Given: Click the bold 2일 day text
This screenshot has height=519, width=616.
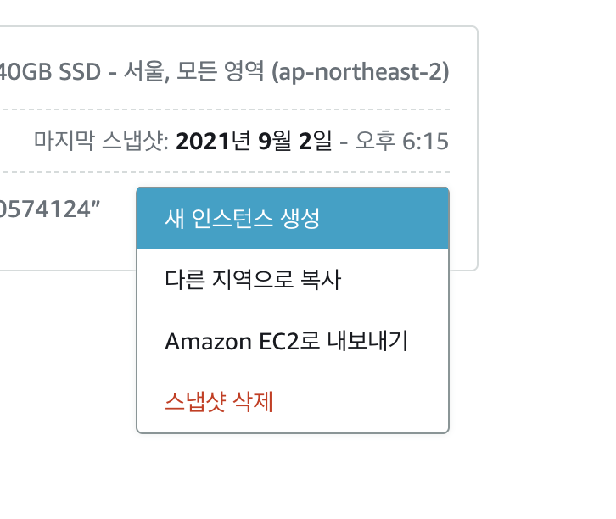Looking at the screenshot, I should (316, 141).
